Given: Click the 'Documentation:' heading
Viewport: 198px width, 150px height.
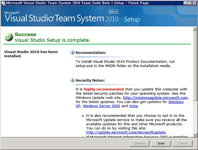Looking at the screenshot, I should (91, 52).
